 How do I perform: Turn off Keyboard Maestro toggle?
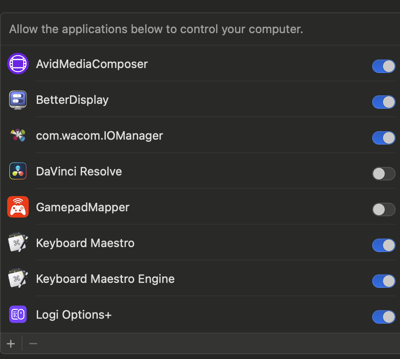[x=384, y=245]
